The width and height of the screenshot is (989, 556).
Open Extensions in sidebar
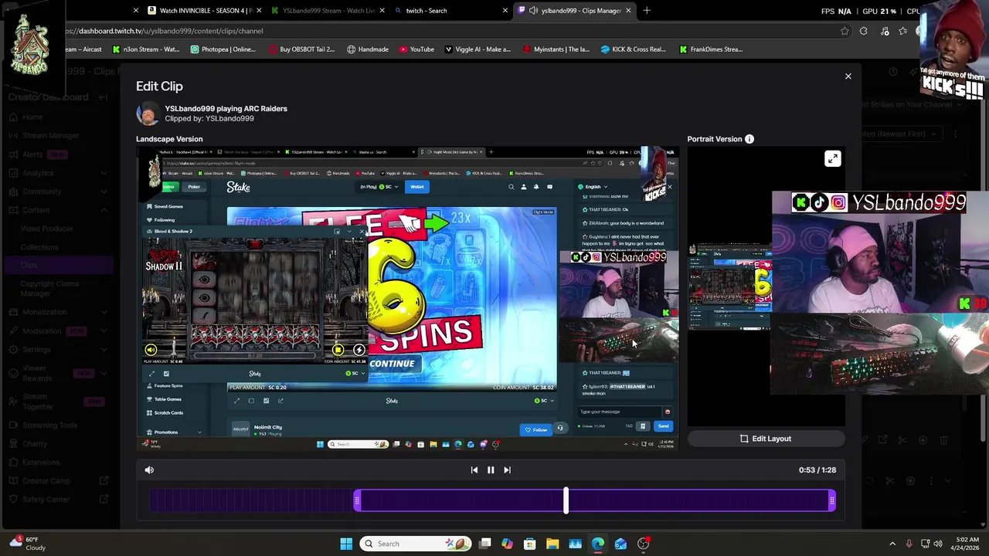click(41, 463)
